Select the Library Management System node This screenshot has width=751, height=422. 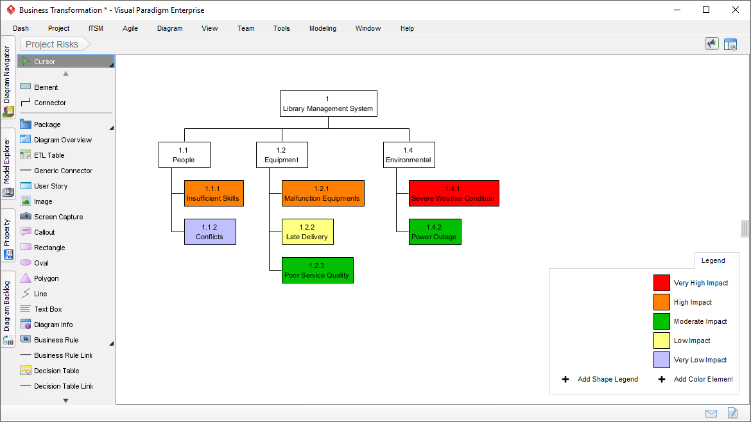328,103
